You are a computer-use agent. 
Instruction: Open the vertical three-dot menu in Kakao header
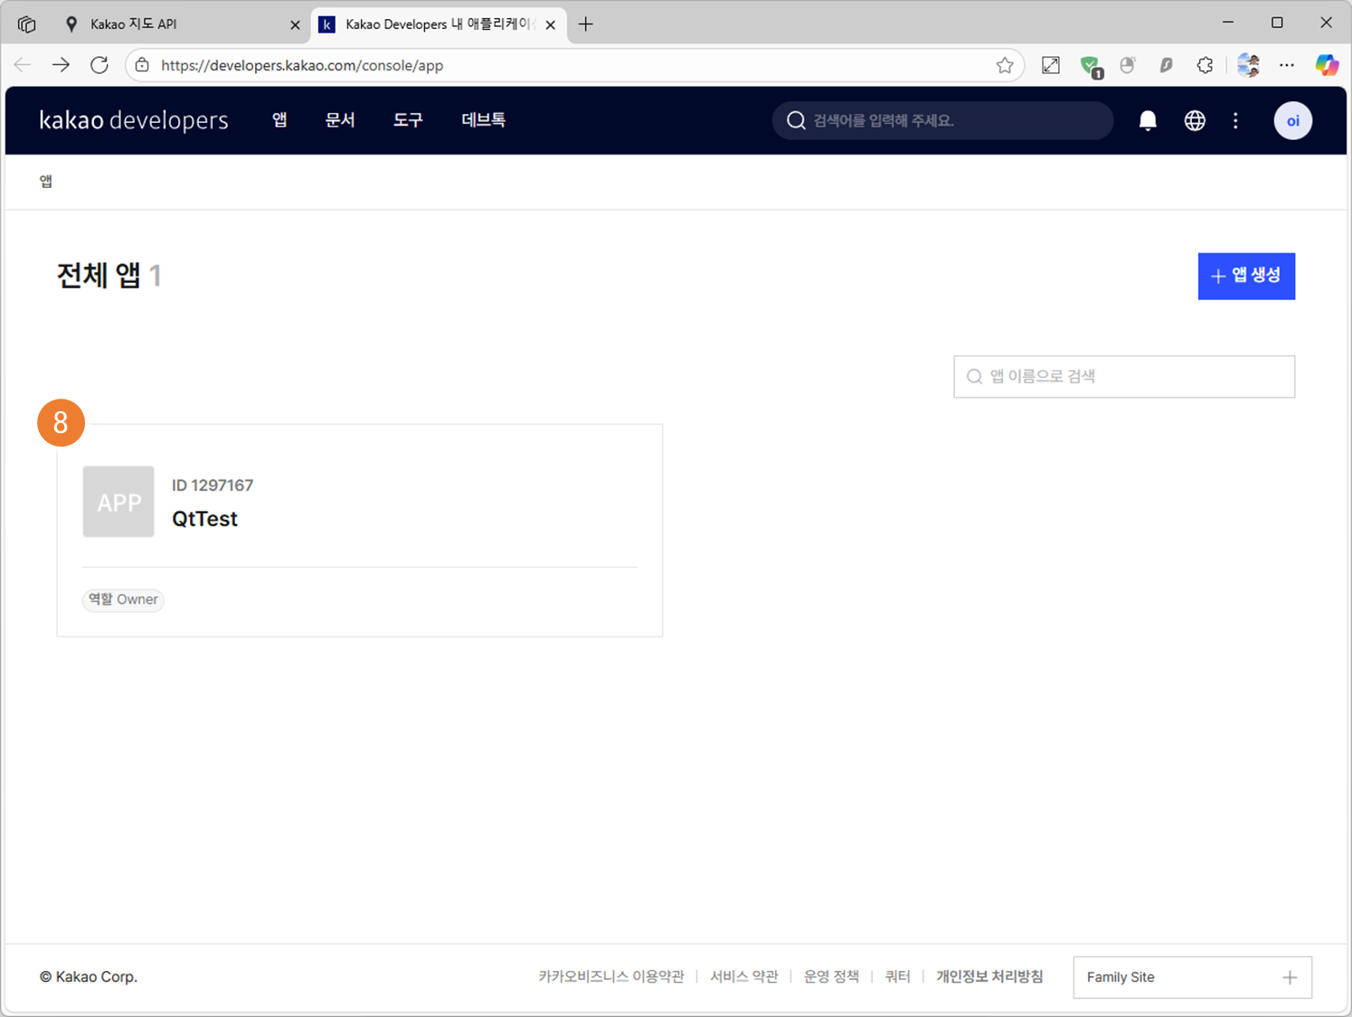coord(1235,120)
